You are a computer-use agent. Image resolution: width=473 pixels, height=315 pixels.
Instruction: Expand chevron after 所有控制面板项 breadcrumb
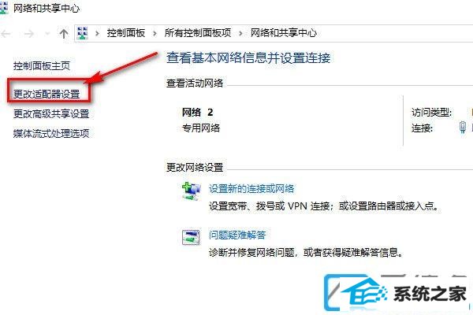tap(240, 33)
